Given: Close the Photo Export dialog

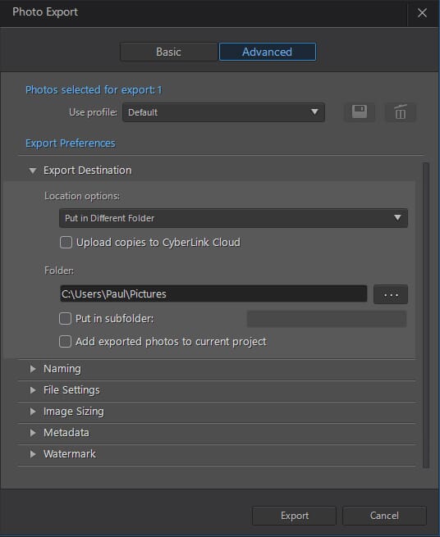Looking at the screenshot, I should pyautogui.click(x=422, y=13).
